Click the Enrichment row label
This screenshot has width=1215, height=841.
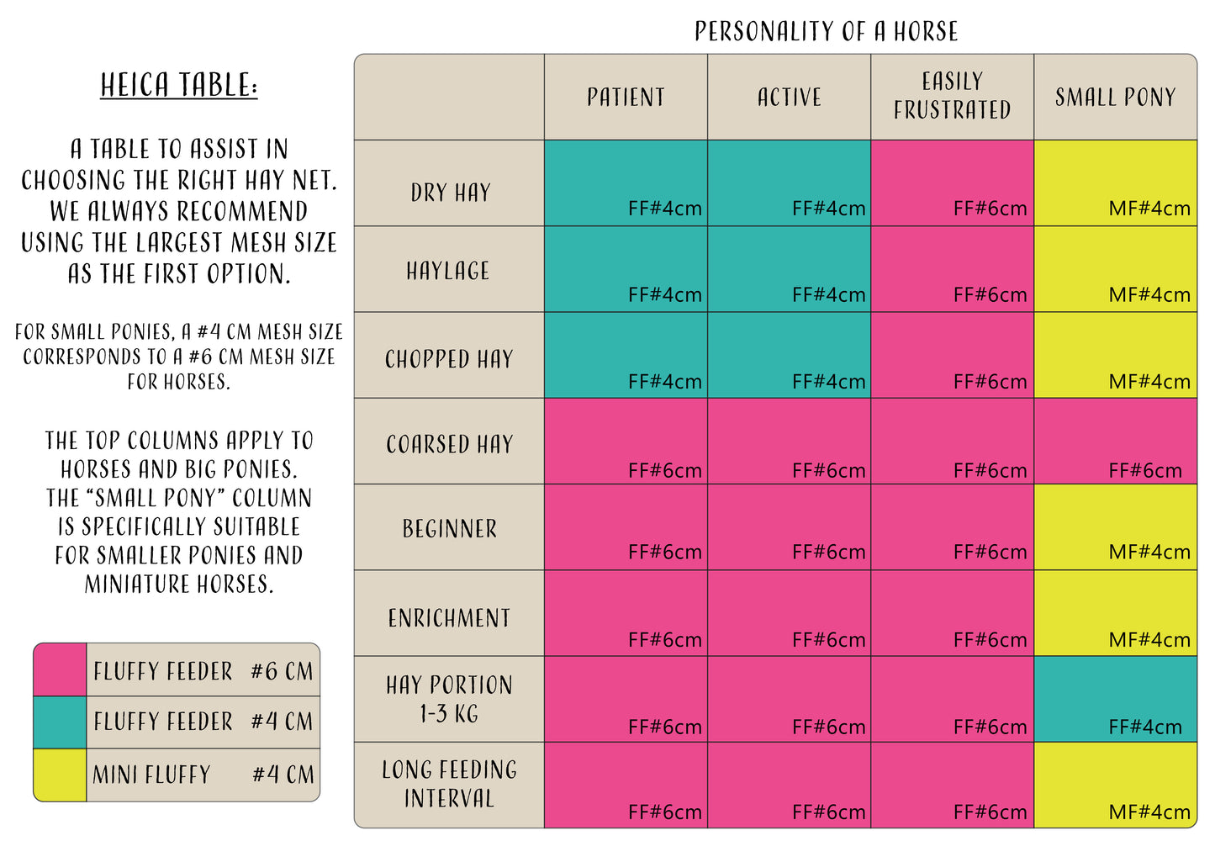click(449, 618)
